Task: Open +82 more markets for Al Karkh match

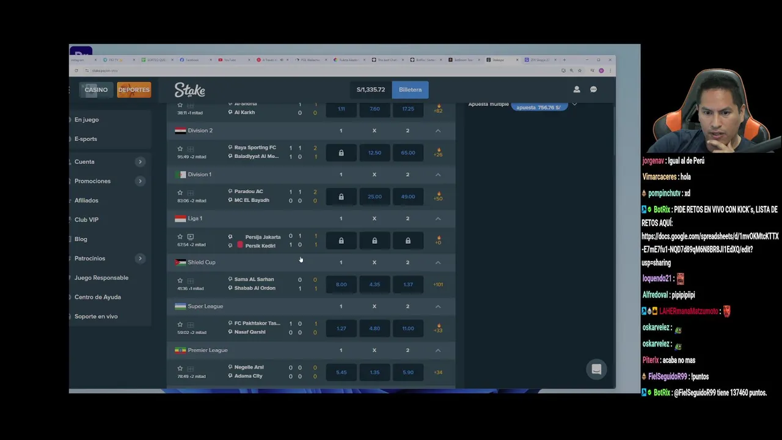Action: click(438, 109)
